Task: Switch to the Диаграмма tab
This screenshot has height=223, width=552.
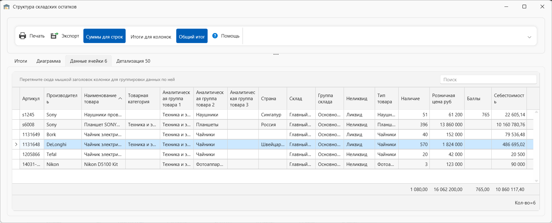Action: (49, 61)
